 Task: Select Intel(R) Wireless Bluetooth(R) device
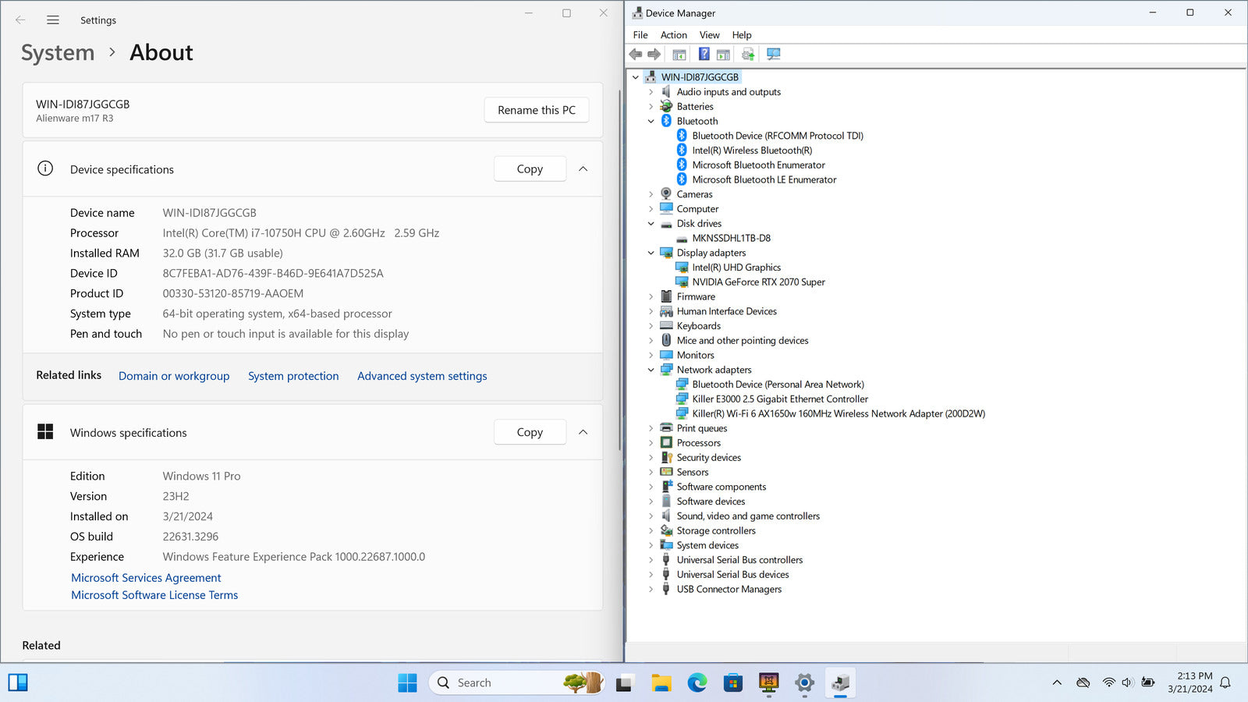(752, 151)
